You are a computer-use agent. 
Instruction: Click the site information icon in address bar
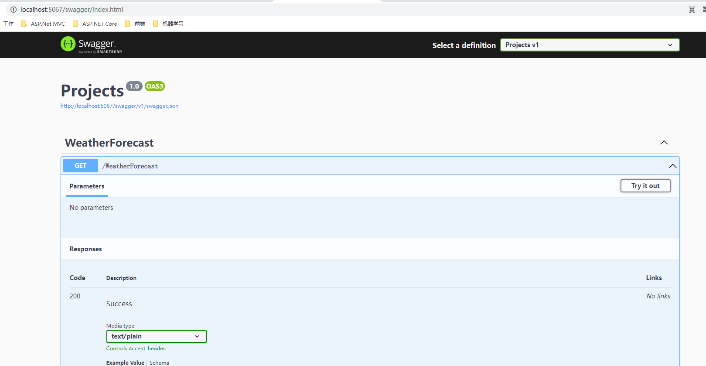coord(14,10)
